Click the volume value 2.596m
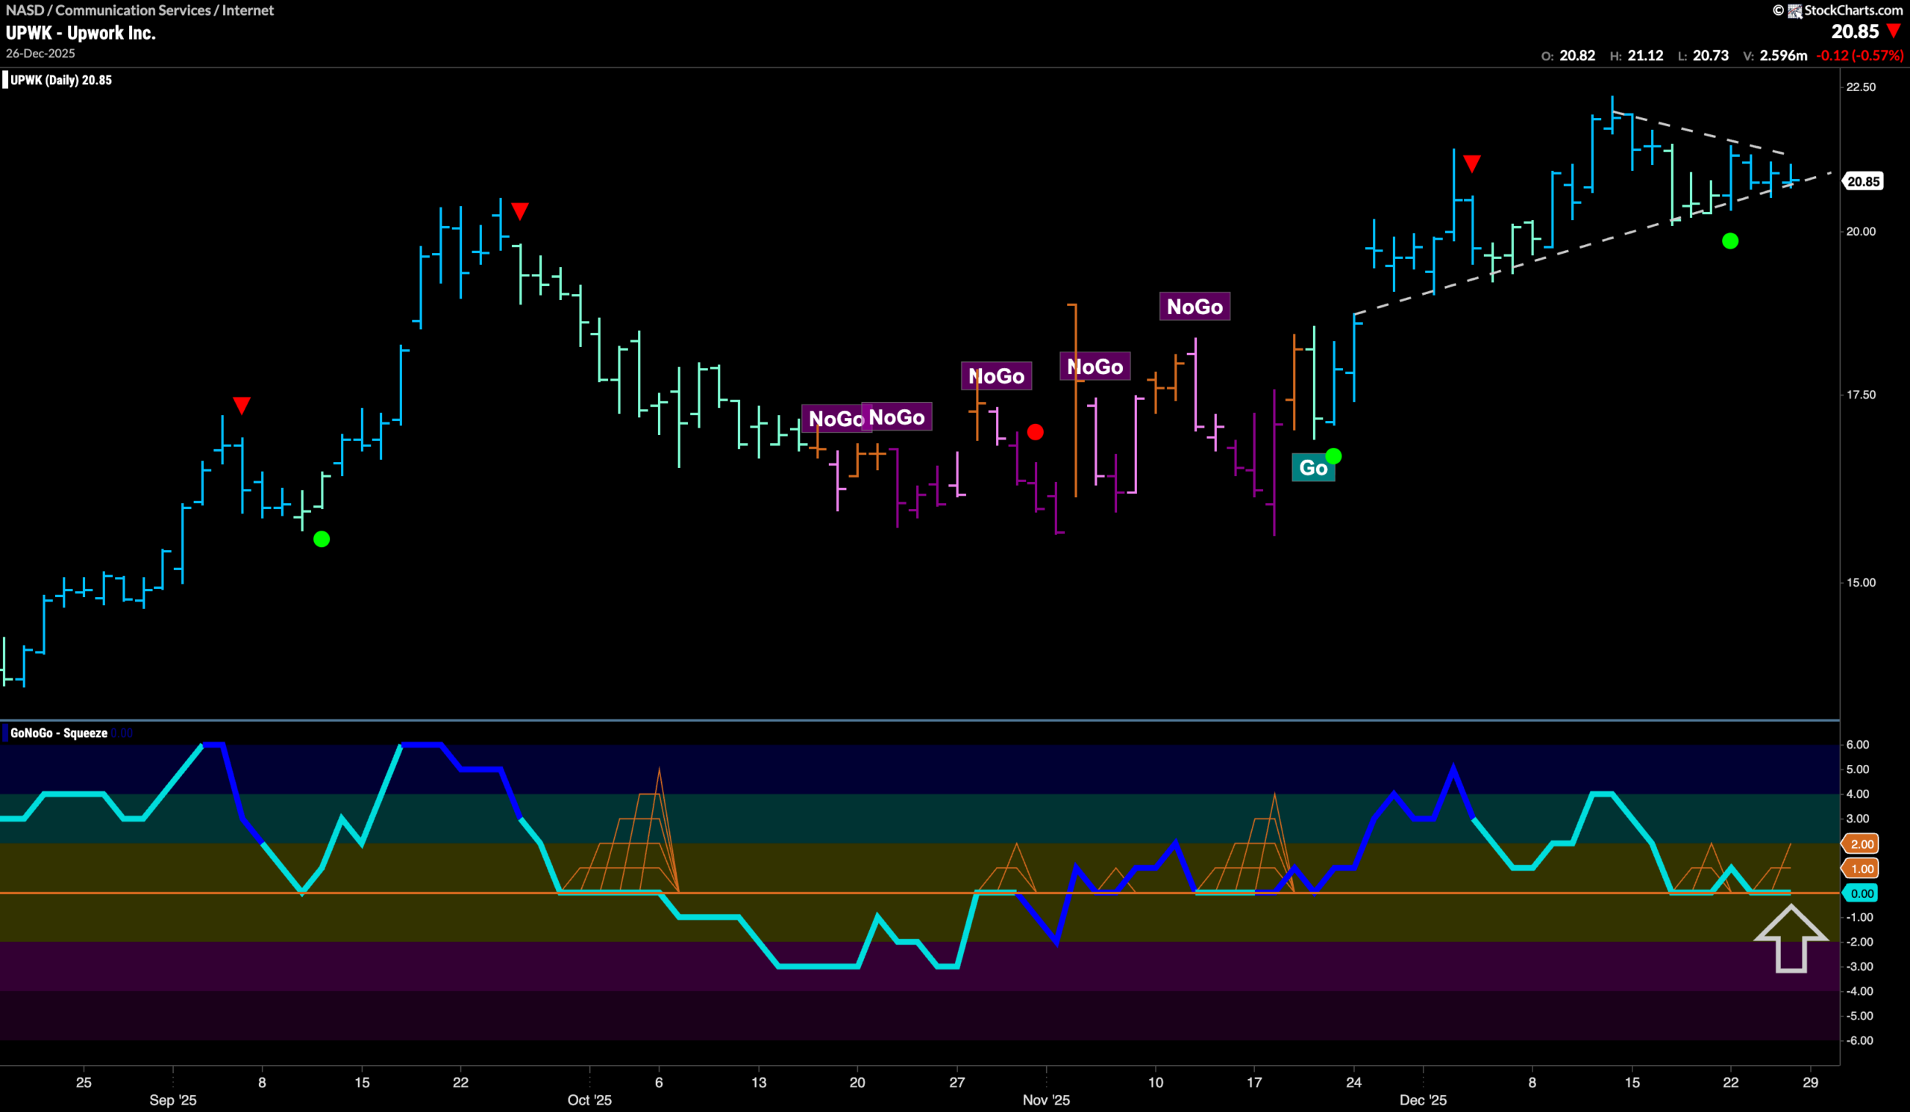The image size is (1910, 1112). point(1783,55)
